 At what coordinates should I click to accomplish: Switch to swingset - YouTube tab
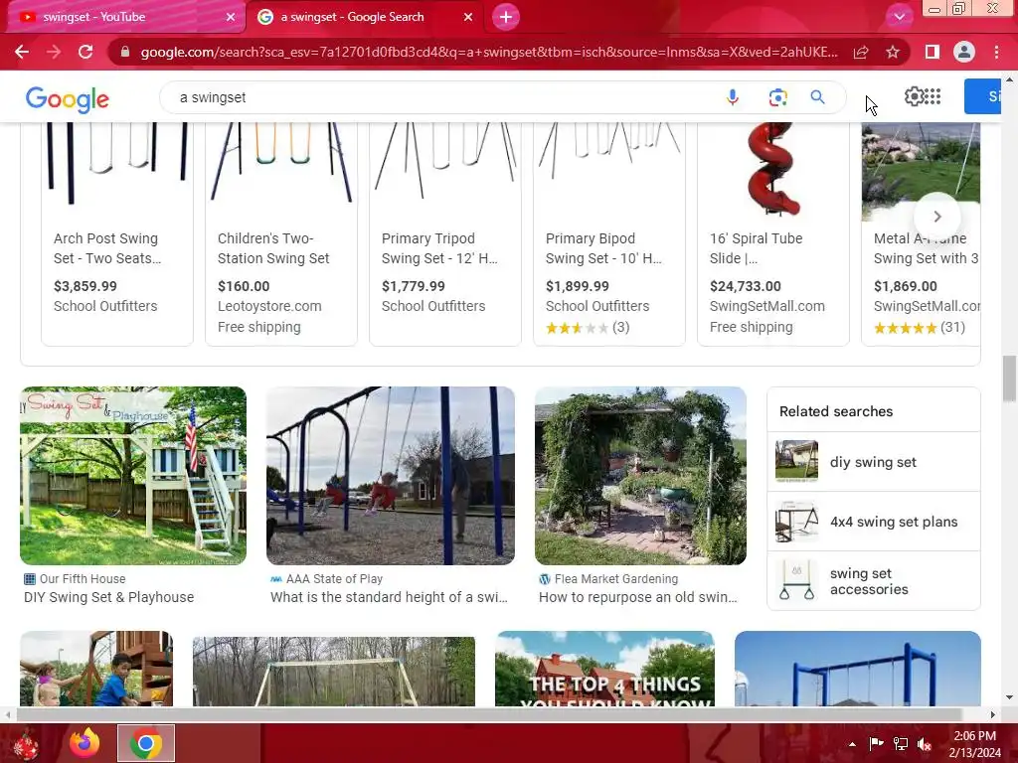pos(124,17)
